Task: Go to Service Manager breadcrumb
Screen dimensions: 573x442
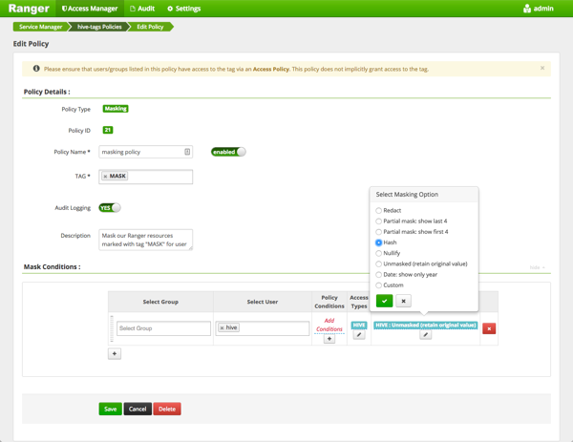Action: pyautogui.click(x=40, y=27)
